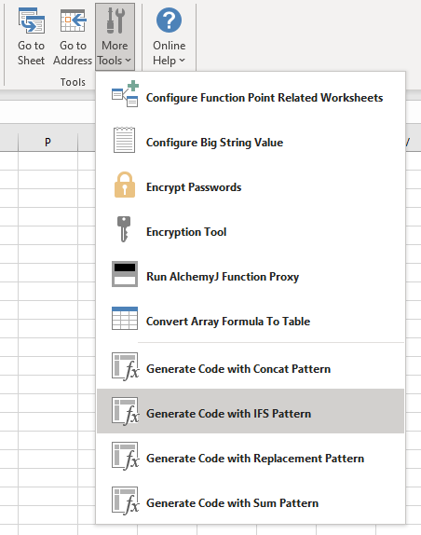Click the padlock icon for Encrypt Passwords
The width and height of the screenshot is (421, 535).
(125, 185)
